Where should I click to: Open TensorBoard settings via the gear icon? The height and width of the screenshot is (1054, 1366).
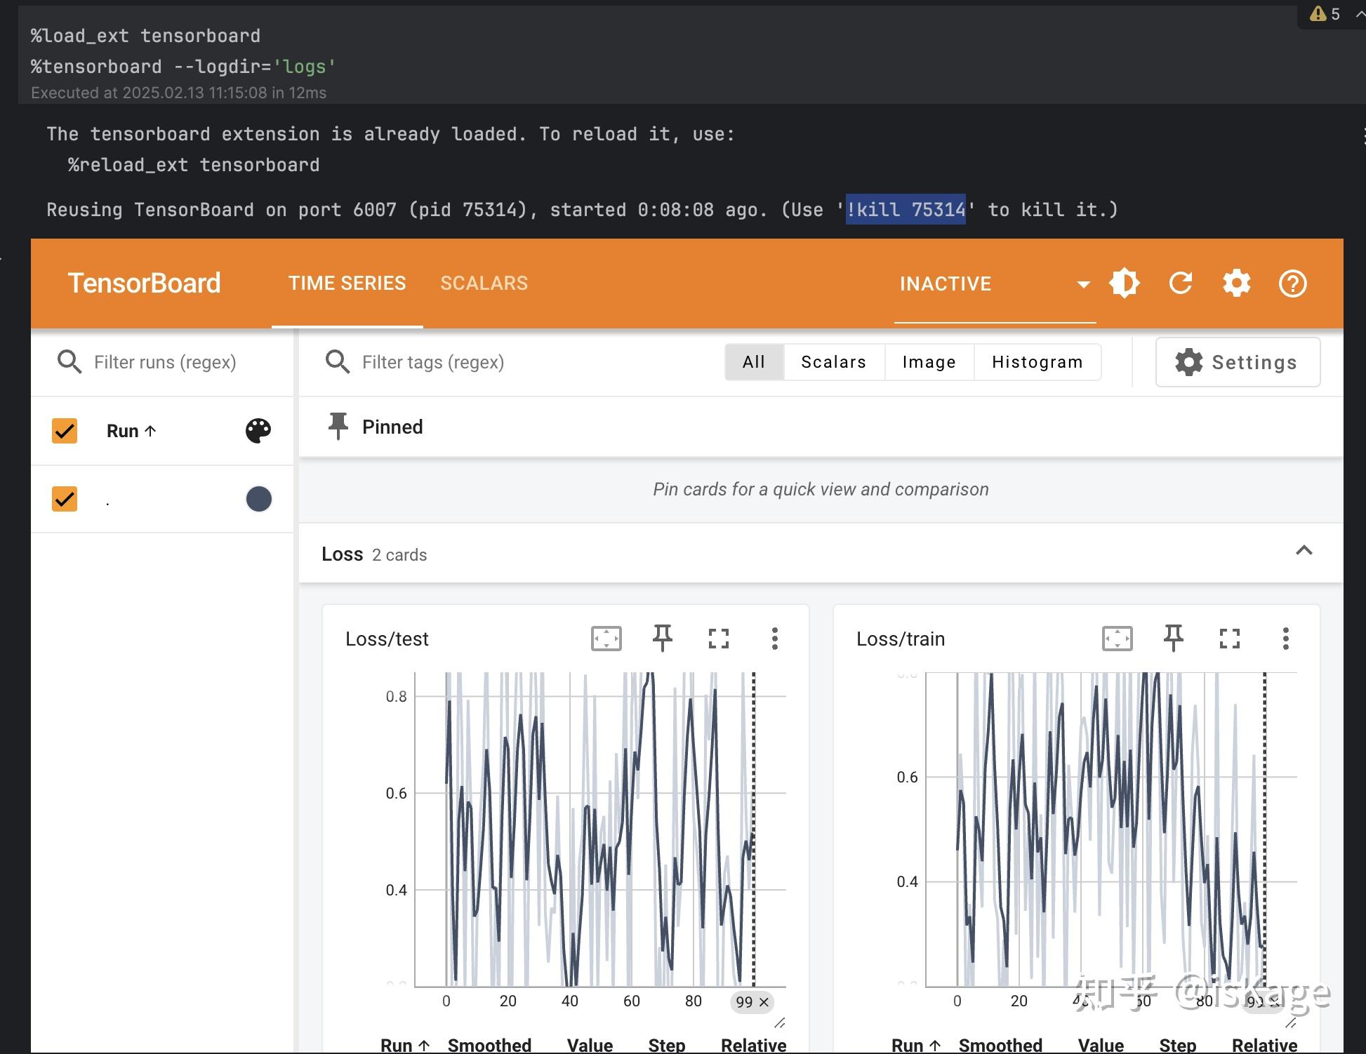1236,283
